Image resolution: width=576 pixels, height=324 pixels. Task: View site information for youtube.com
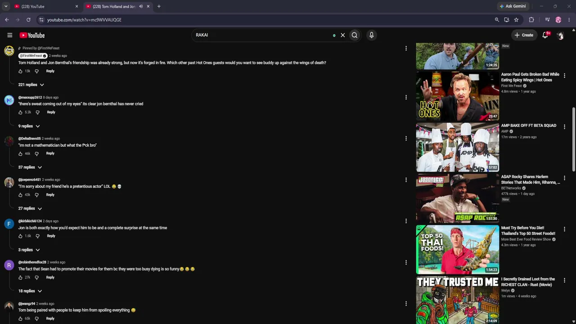[41, 20]
